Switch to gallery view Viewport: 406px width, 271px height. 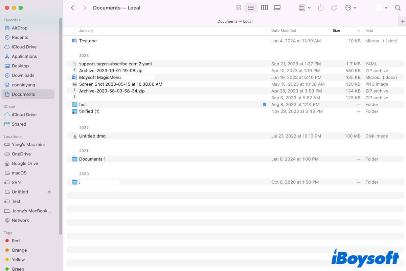click(277, 7)
